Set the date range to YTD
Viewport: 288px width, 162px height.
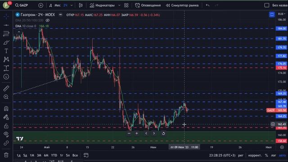[54, 155]
